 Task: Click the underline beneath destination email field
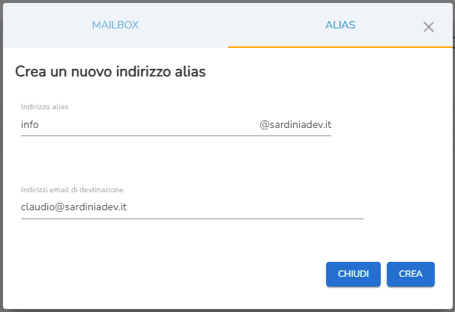191,218
